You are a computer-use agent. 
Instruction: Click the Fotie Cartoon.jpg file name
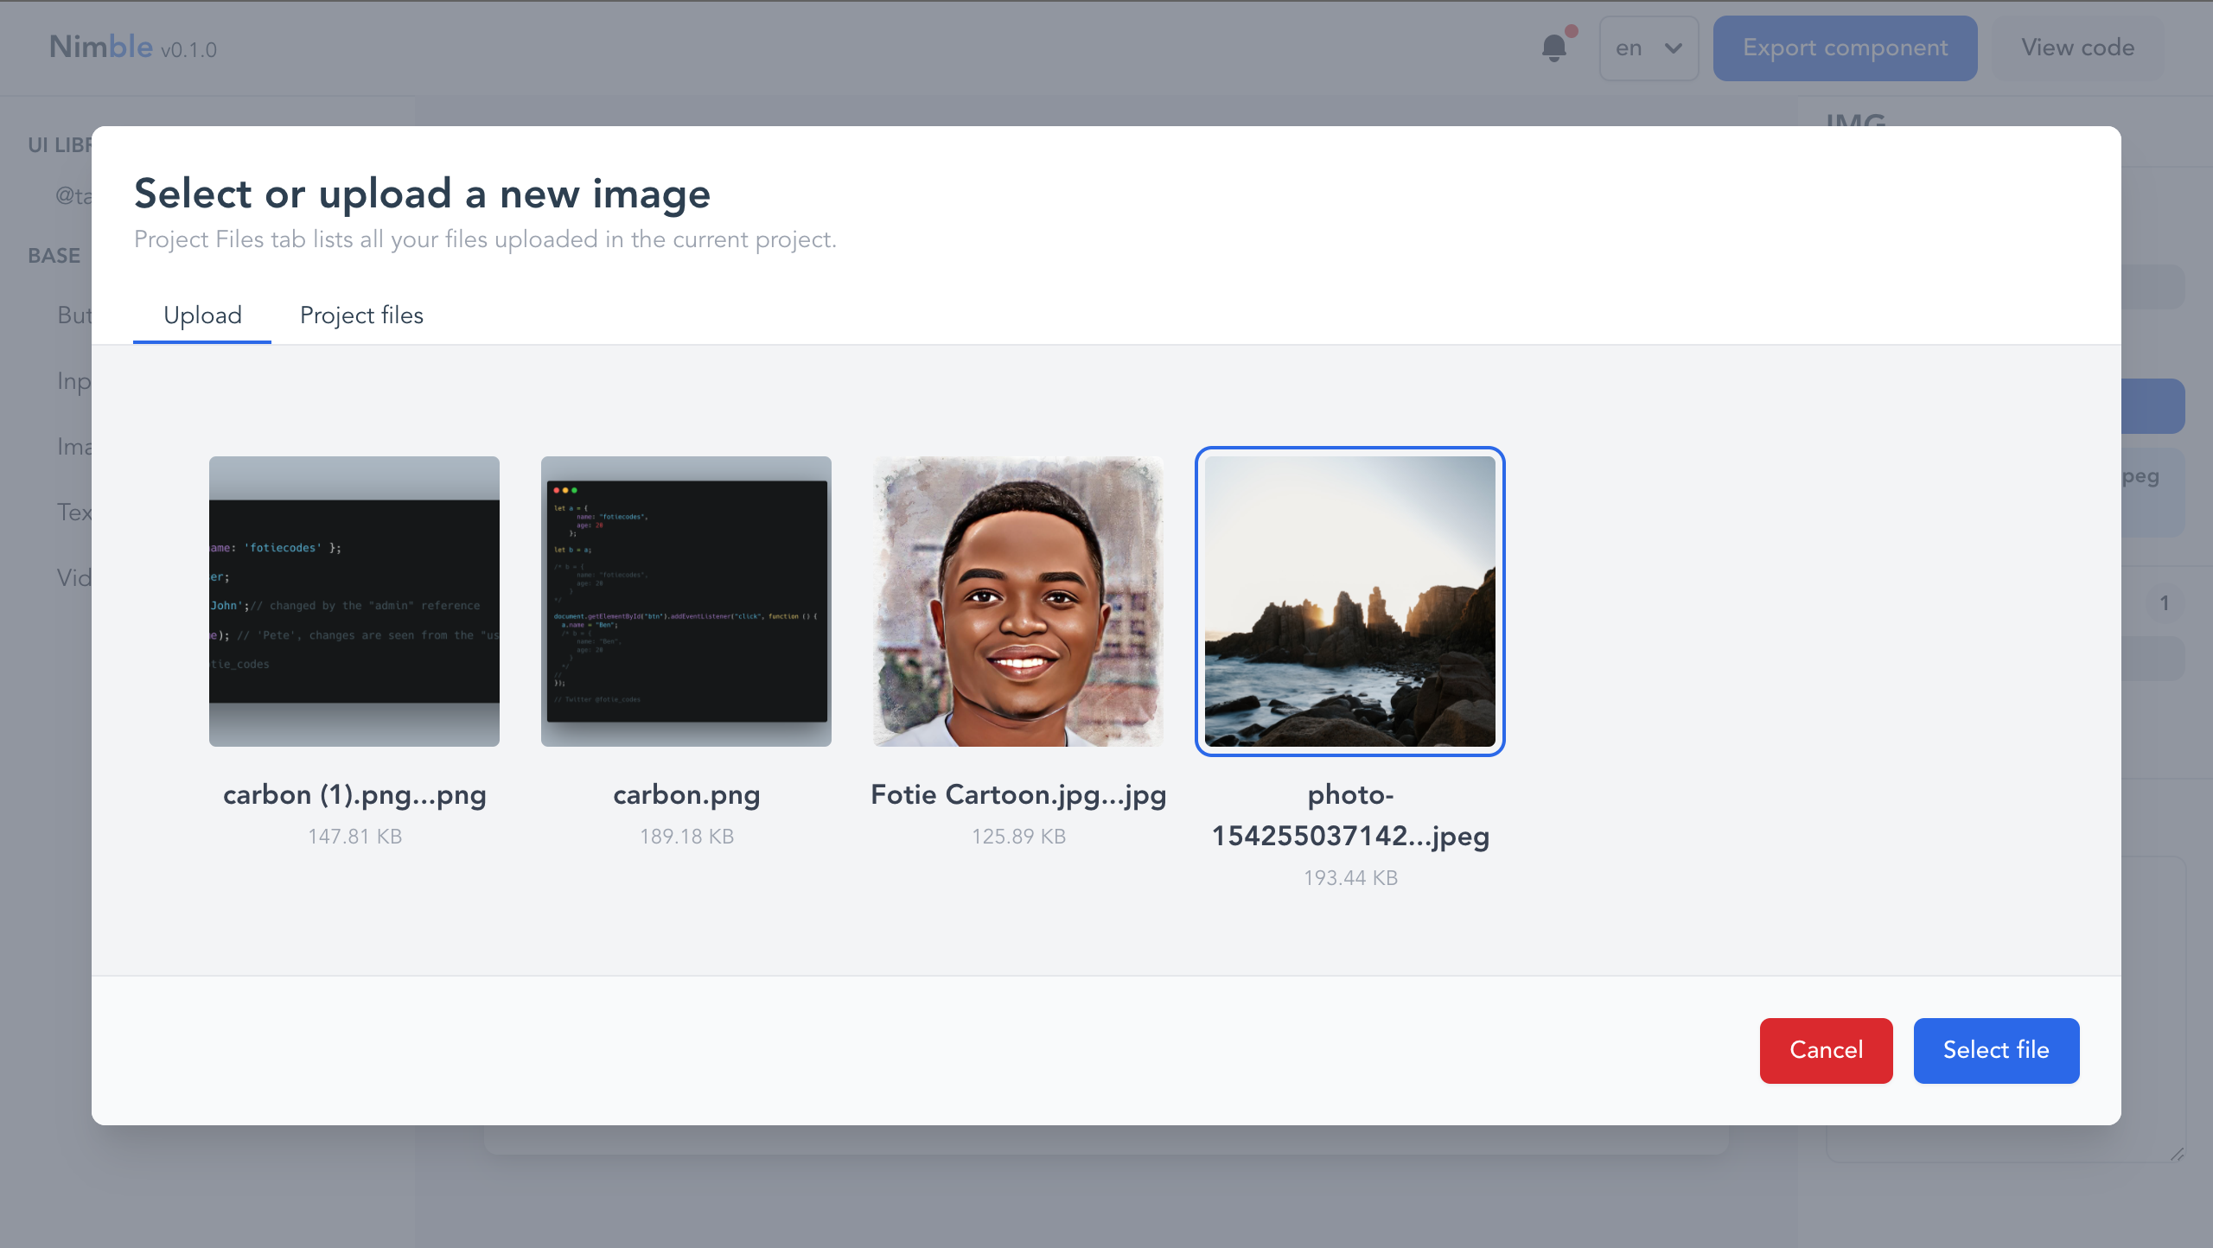point(1018,794)
